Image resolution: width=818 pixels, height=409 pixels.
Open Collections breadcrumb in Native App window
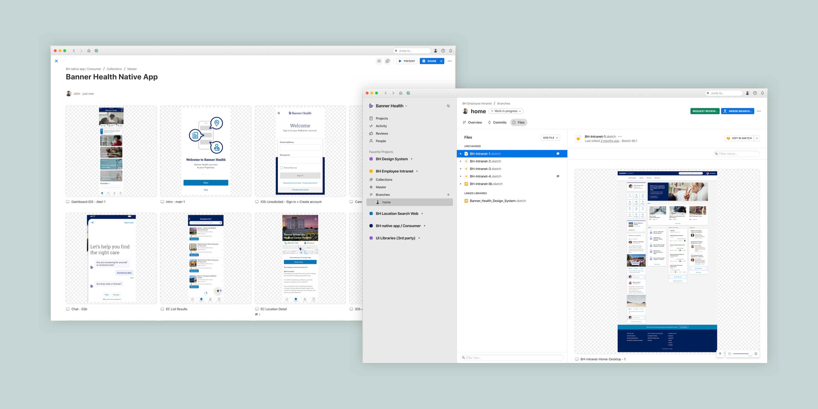click(x=114, y=69)
